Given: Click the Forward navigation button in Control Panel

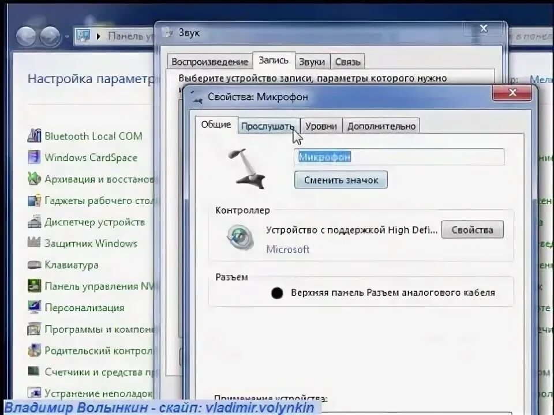Looking at the screenshot, I should pyautogui.click(x=50, y=36).
